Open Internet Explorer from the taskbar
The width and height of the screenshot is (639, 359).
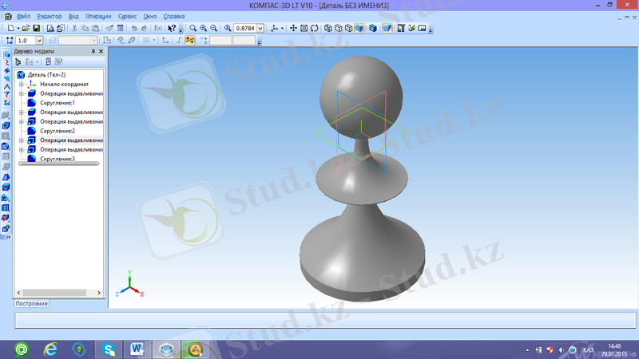pos(50,349)
